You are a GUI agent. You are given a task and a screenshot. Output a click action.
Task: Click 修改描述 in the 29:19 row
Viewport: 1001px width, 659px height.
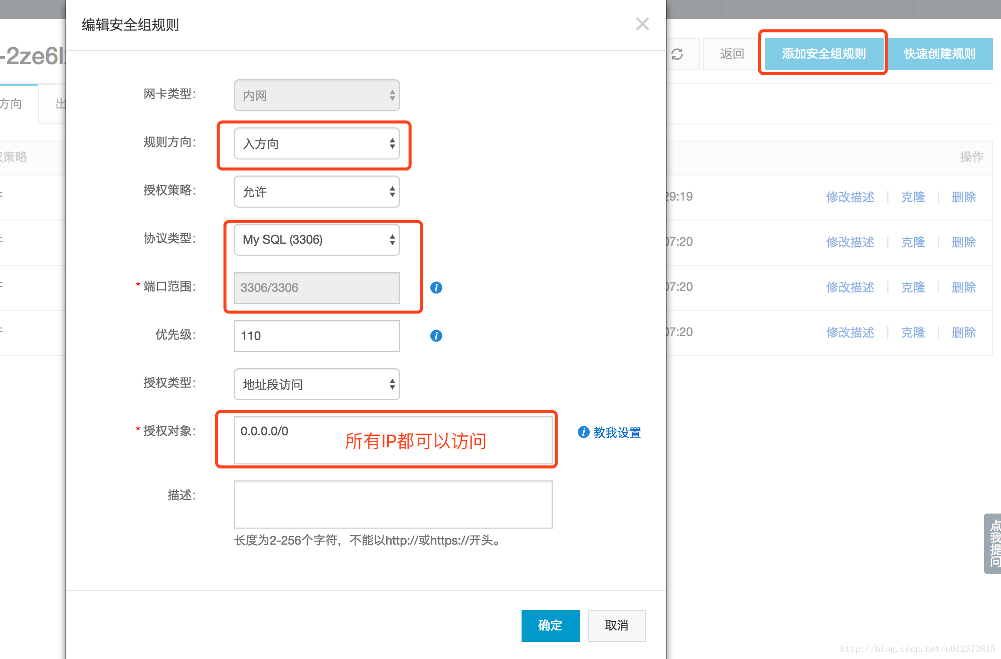[x=850, y=197]
